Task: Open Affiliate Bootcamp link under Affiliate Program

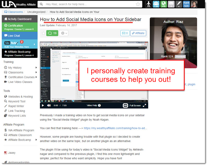Action: [19, 140]
